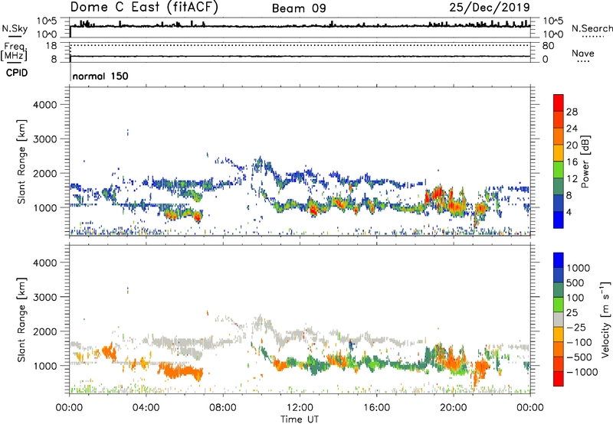This screenshot has height=424, width=613.
Task: Click the plot title "Dome C East (fitACF)"
Action: point(144,7)
